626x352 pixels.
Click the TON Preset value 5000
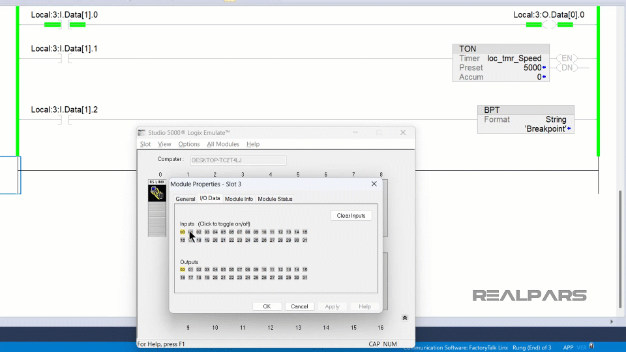[x=533, y=68]
